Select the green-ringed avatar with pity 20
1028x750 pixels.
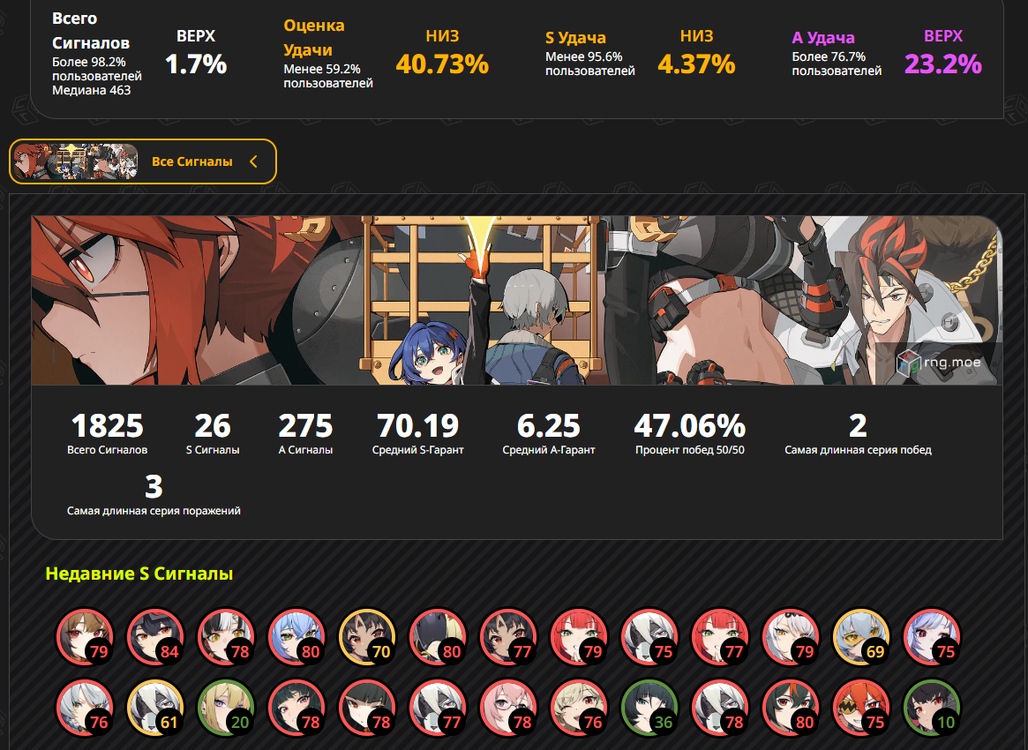click(227, 708)
